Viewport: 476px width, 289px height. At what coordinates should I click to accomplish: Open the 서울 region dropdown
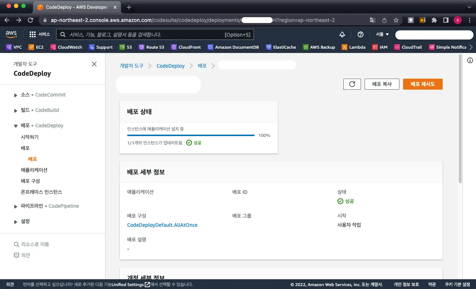[x=382, y=34]
